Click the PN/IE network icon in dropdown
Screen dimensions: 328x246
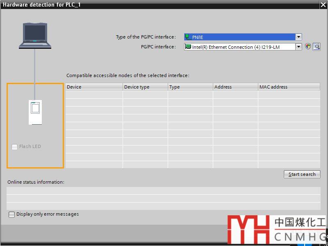tap(188, 37)
